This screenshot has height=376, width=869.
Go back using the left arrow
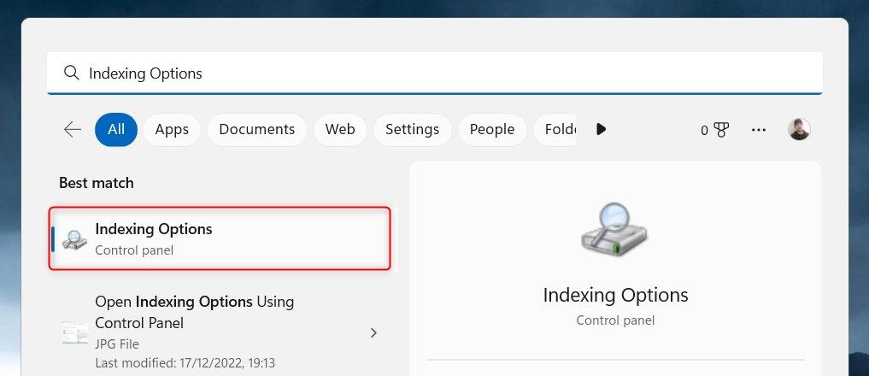[x=73, y=129]
